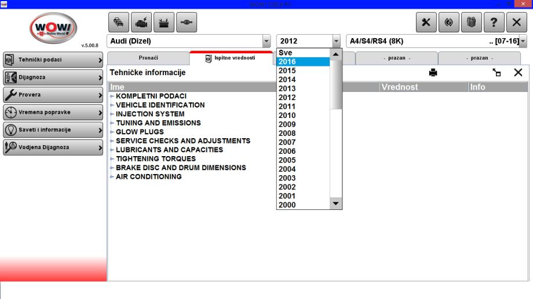The image size is (533, 299).
Task: Expand the INJECTION SYSTEM tree item
Action: pos(150,114)
